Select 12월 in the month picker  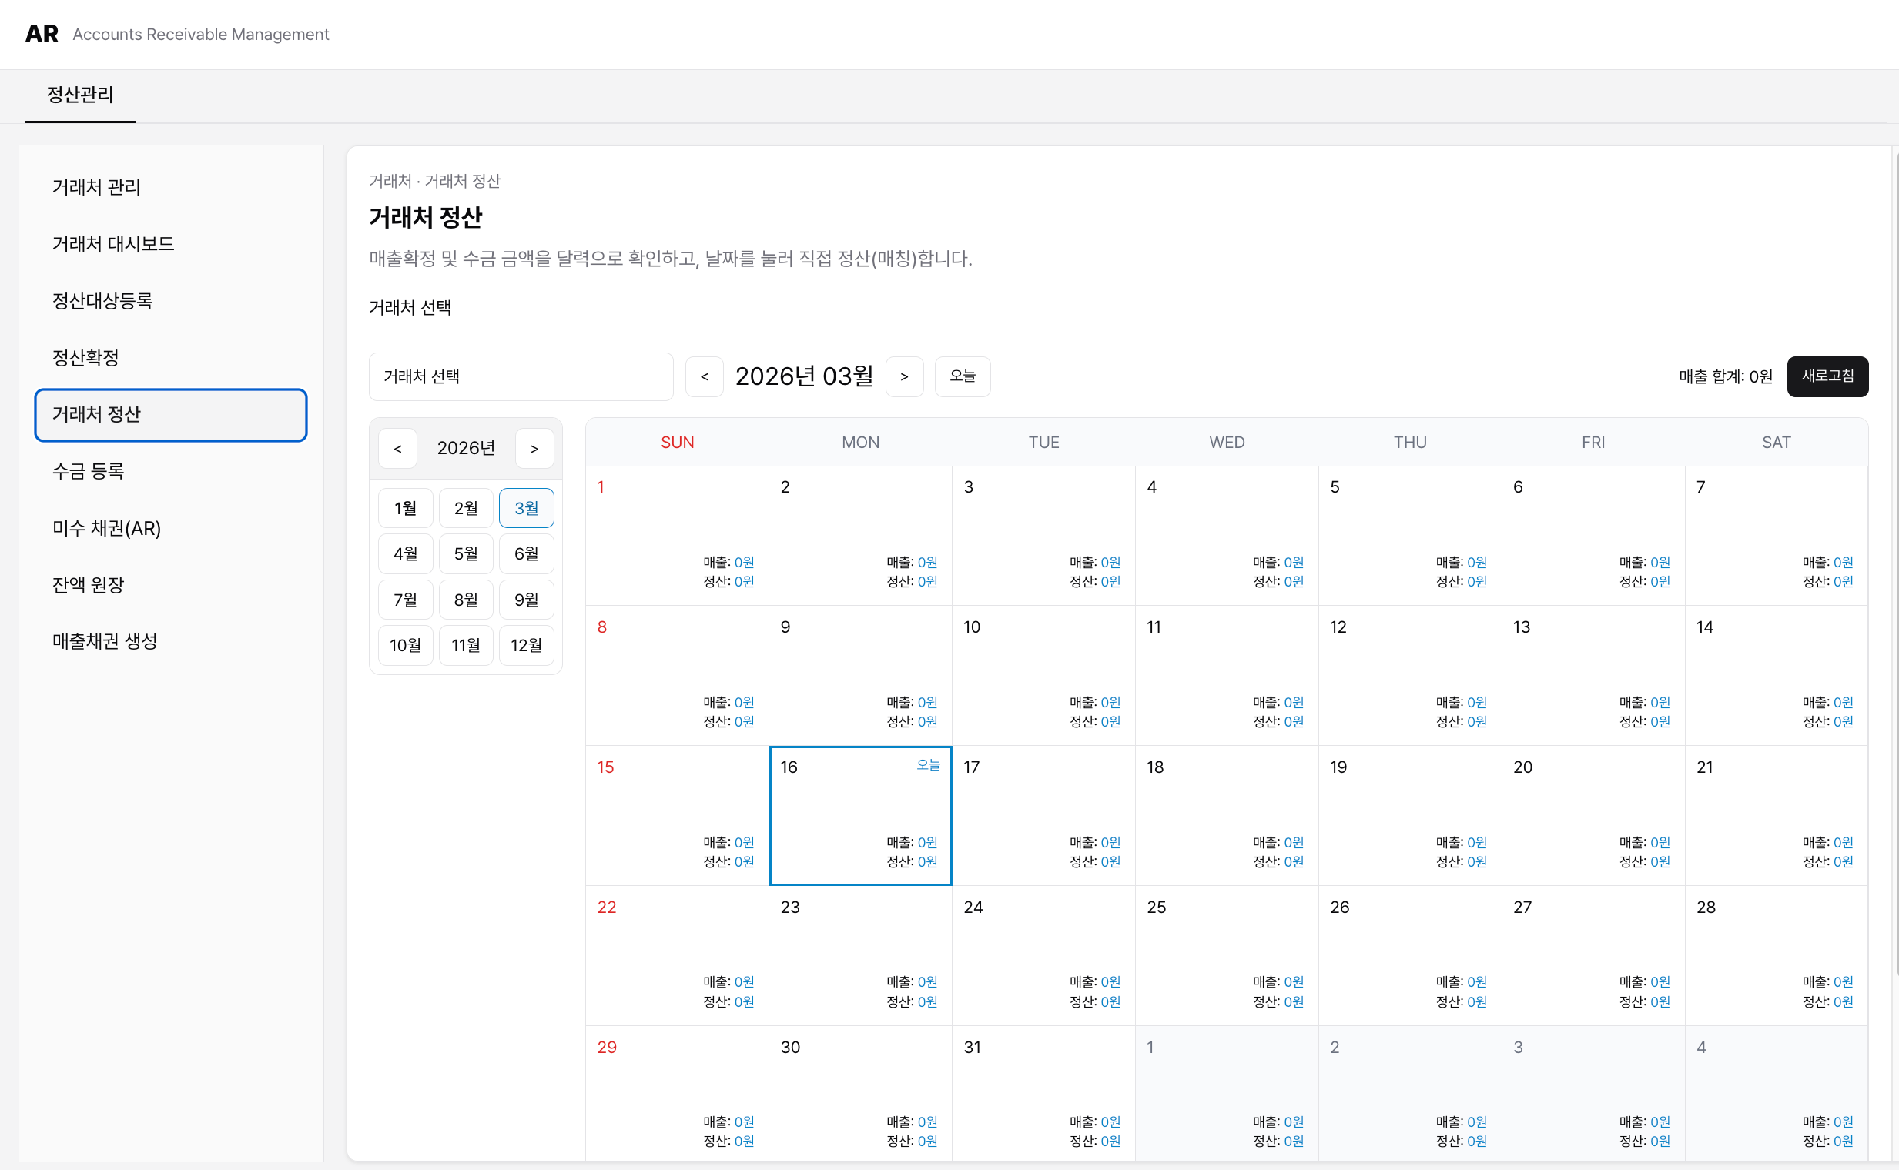click(x=527, y=644)
